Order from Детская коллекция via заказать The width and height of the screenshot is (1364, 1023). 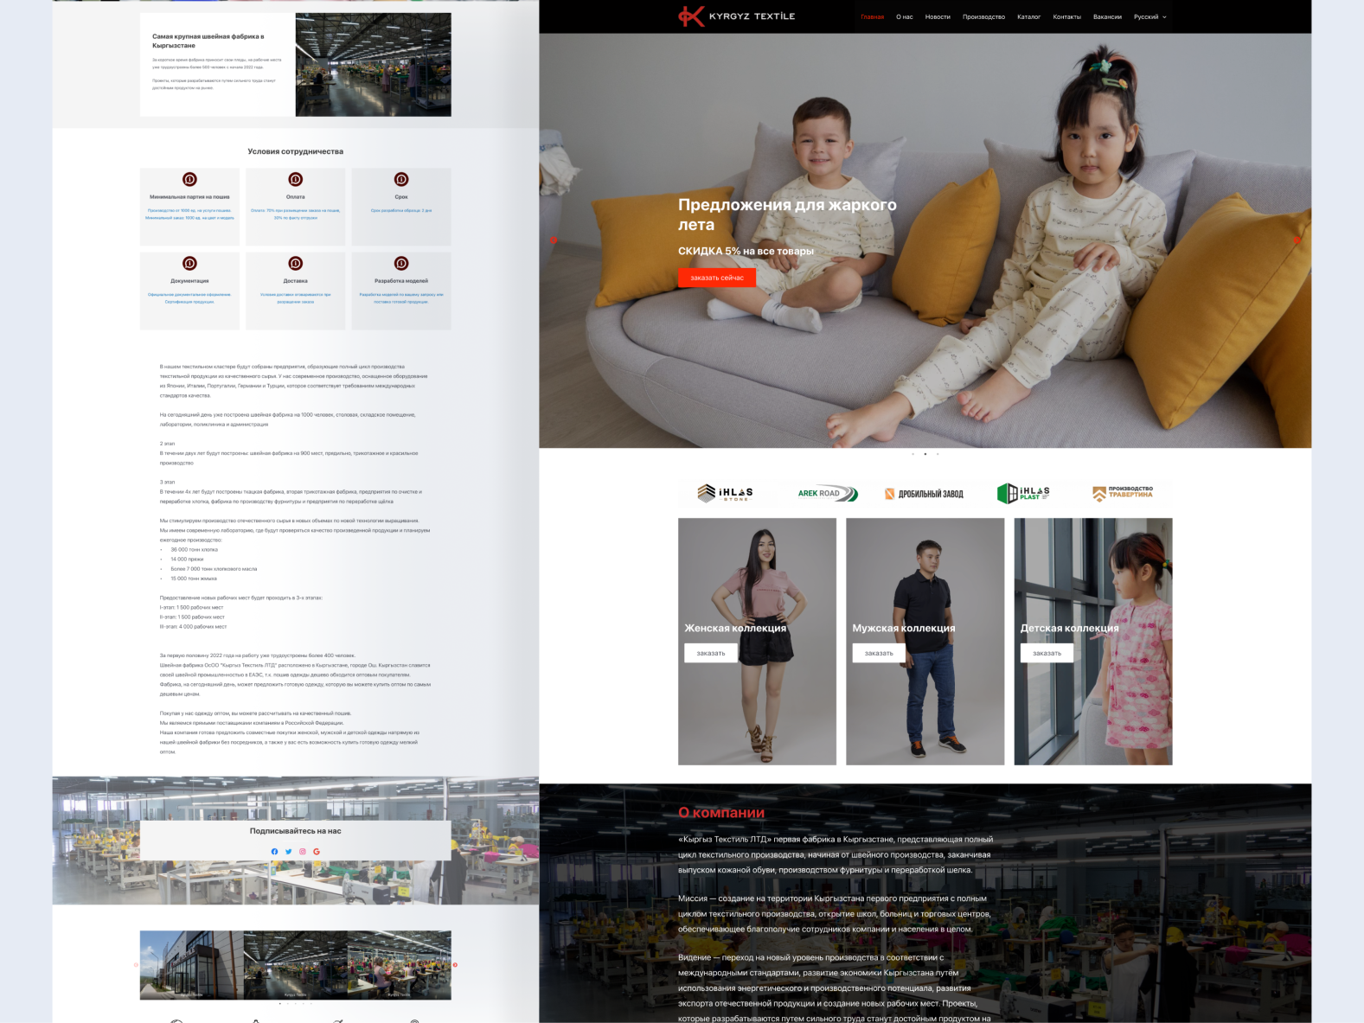(x=1047, y=654)
